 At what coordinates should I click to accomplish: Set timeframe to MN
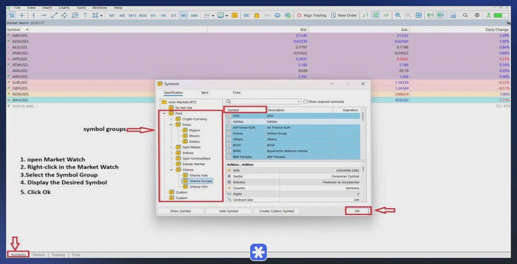194,16
